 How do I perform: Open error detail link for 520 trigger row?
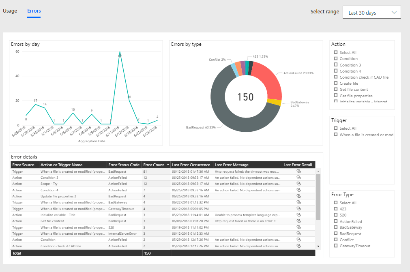point(298,227)
